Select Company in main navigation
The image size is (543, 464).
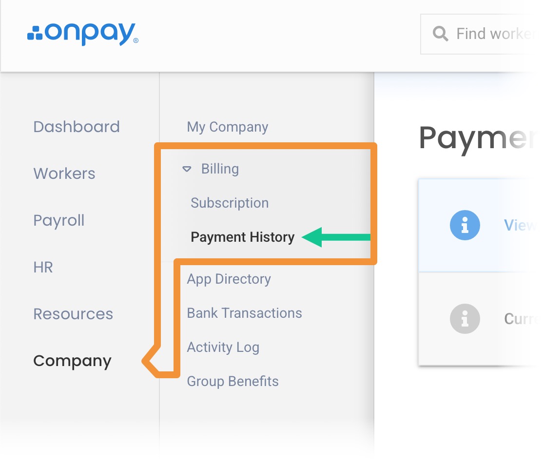click(x=72, y=361)
